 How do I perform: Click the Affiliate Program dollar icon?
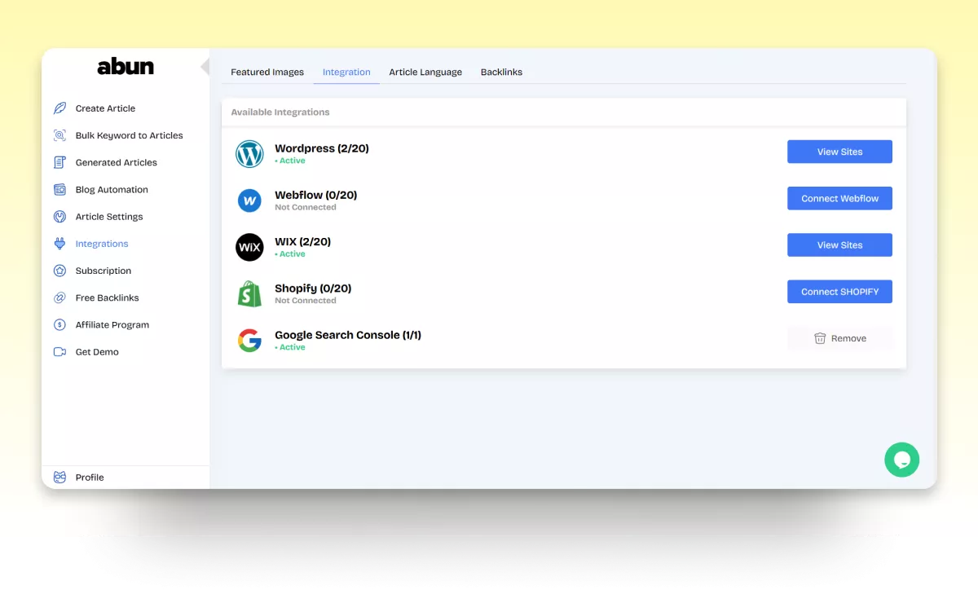59,324
